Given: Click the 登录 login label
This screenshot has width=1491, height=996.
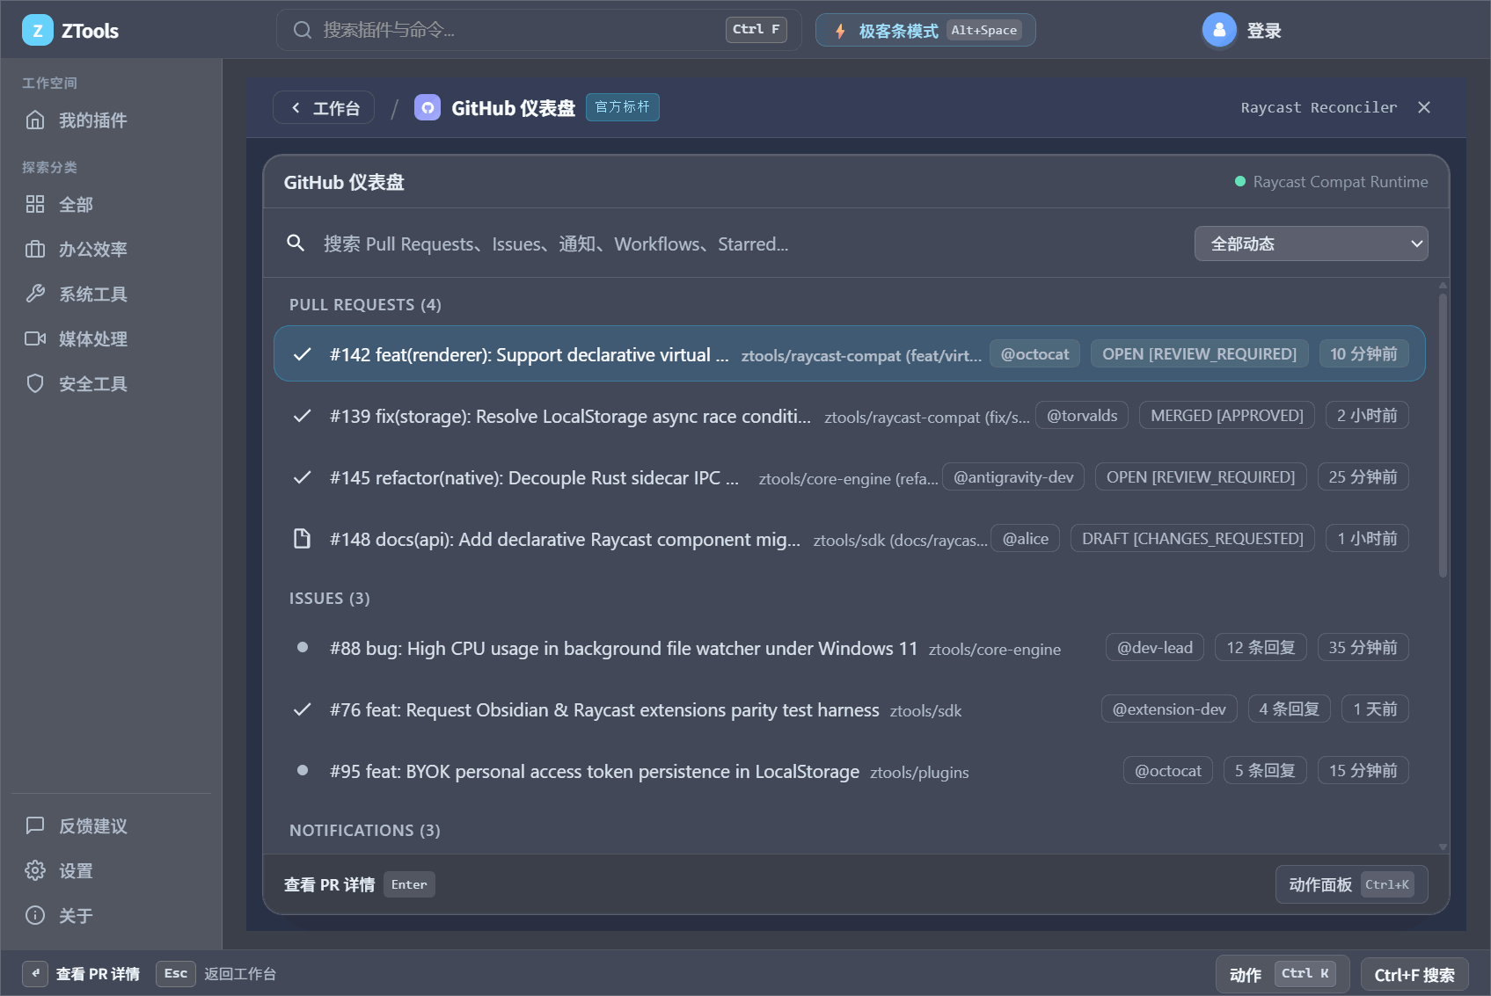Looking at the screenshot, I should pos(1264,31).
